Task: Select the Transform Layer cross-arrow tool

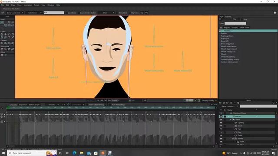Action: (x=6, y=34)
